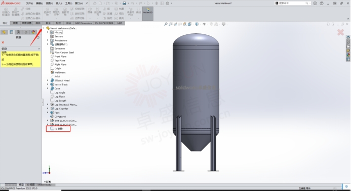The height and width of the screenshot is (191, 351).
Task: Collapse the 信息 section chevron
Action: pyautogui.click(x=39, y=49)
